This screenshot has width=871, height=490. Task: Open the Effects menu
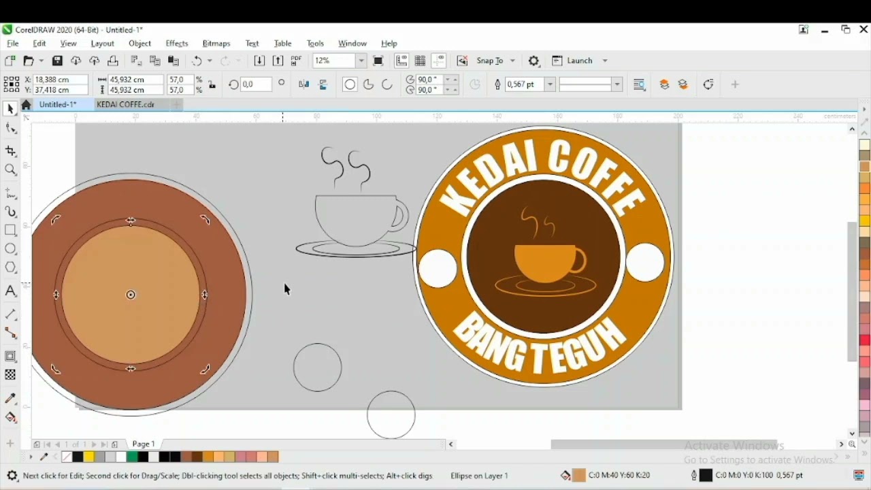click(x=177, y=44)
